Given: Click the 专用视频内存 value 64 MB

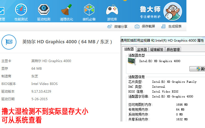Looking at the screenshot, I should coord(180,109).
